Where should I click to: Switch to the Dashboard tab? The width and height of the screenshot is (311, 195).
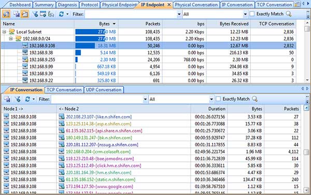tap(20, 5)
